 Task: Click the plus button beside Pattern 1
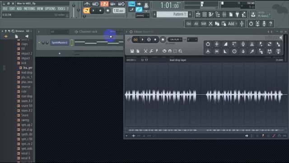[x=190, y=14]
